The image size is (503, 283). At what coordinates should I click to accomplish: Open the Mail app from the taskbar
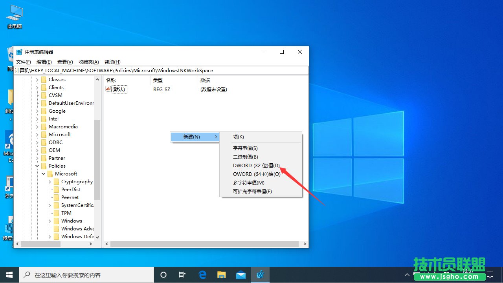(x=240, y=274)
